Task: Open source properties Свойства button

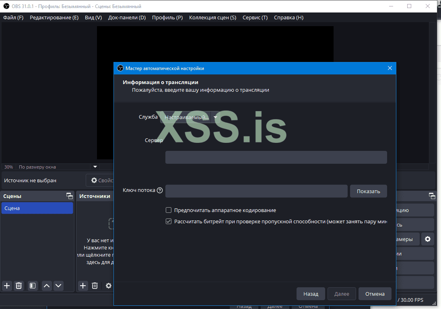Action: [x=100, y=180]
